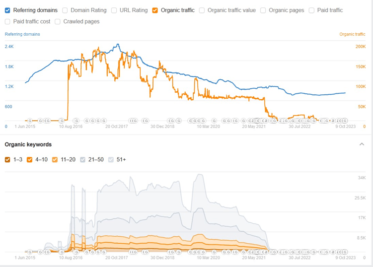The width and height of the screenshot is (373, 267).
Task: Enable the Organic traffic value checkbox
Action: point(202,10)
